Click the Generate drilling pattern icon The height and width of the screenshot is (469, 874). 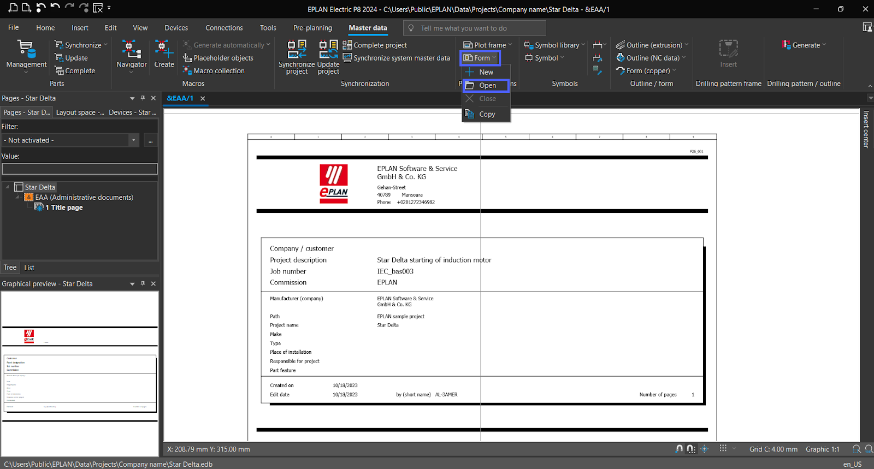[x=787, y=45]
